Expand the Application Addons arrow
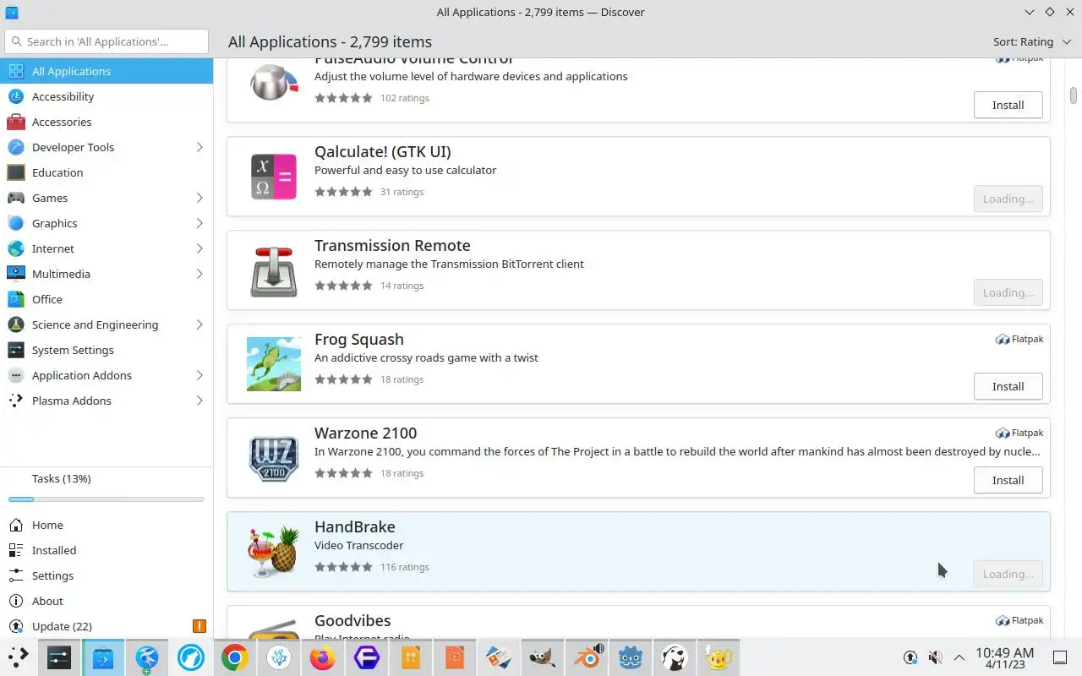 click(199, 375)
